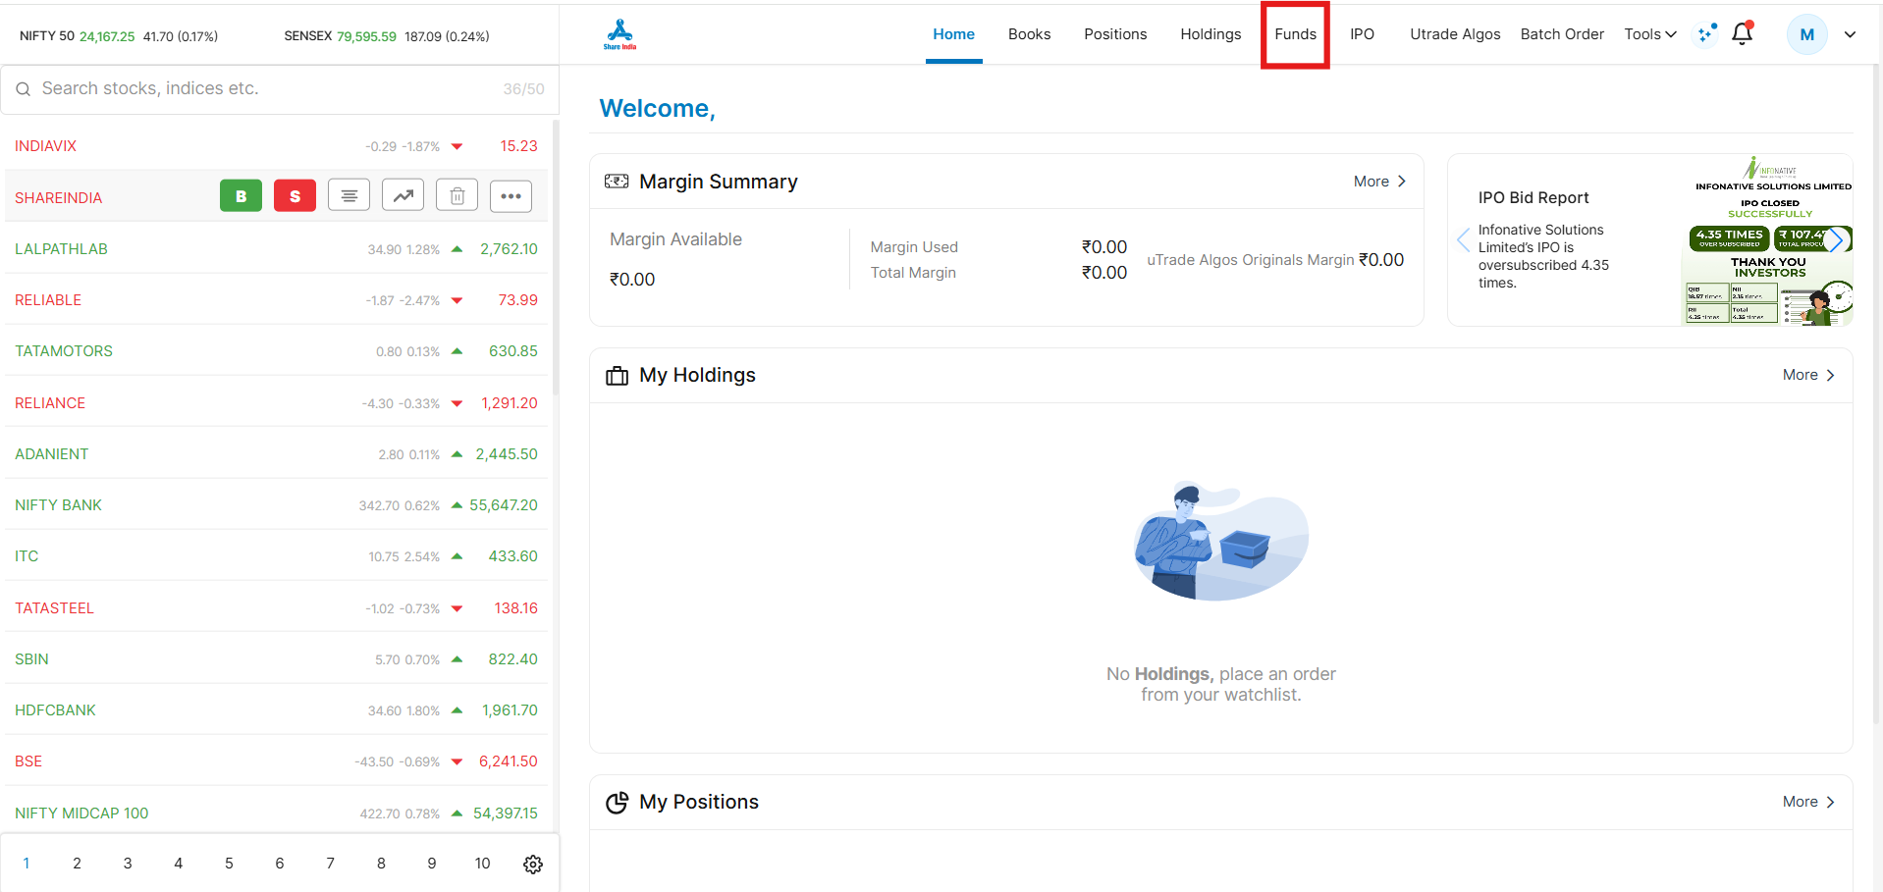Click the Share India logo
This screenshot has height=892, width=1883.
point(619,34)
